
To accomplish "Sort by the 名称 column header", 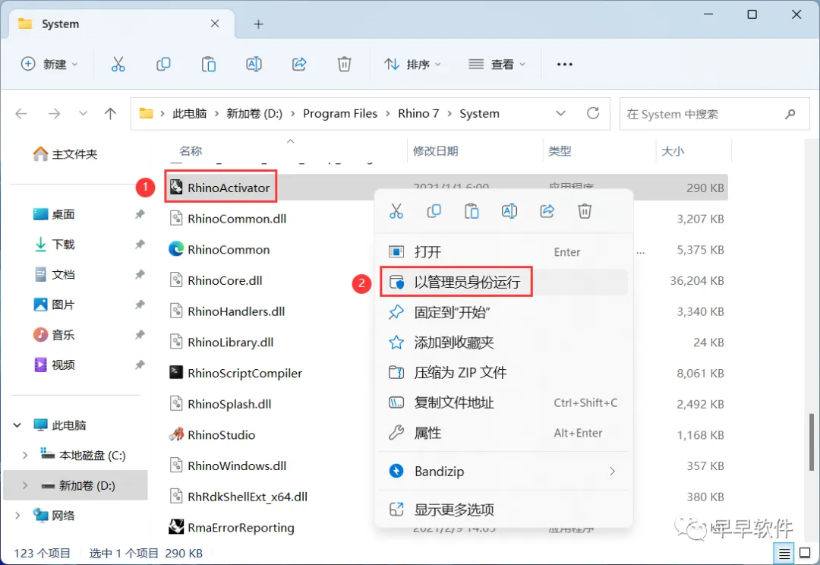I will click(x=191, y=151).
